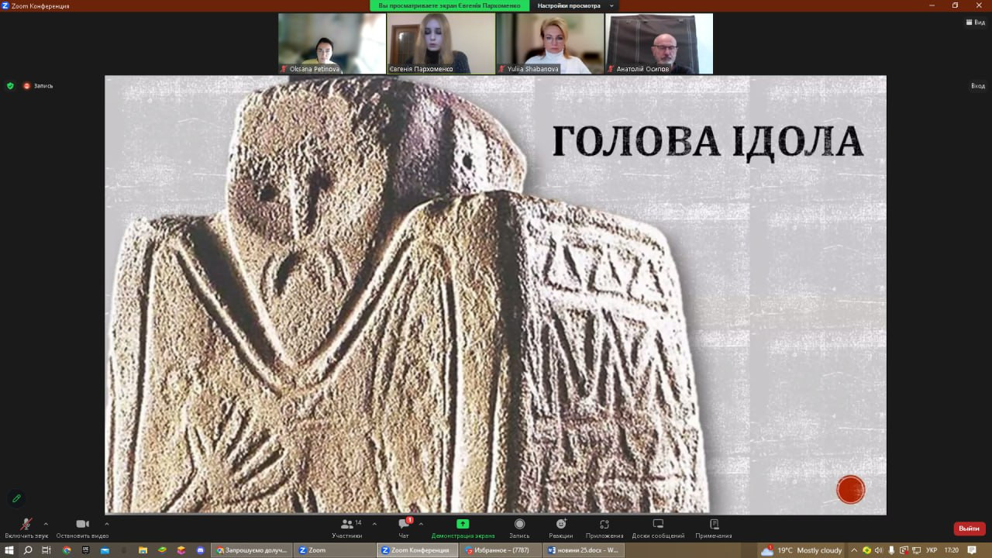
Task: Unmute with the Включить звук microphone button
Action: click(x=26, y=528)
